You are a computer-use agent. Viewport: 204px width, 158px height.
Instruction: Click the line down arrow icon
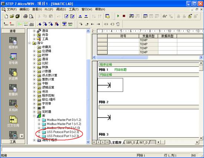[81, 24]
